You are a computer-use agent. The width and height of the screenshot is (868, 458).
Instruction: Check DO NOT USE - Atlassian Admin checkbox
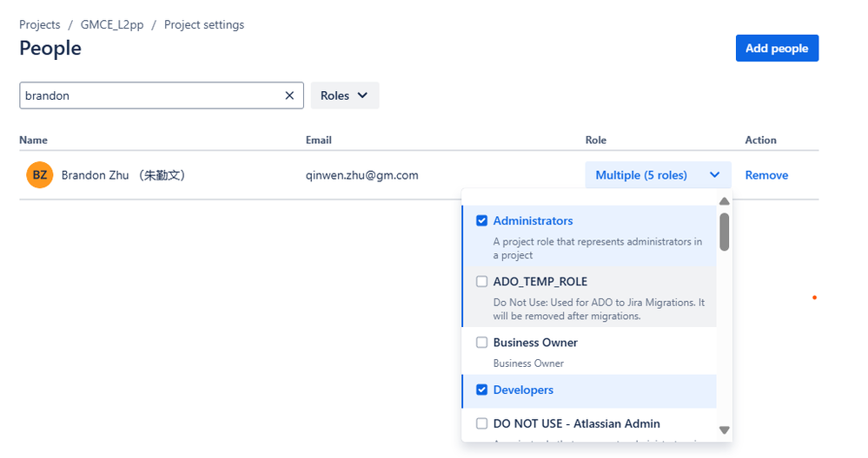click(x=481, y=423)
